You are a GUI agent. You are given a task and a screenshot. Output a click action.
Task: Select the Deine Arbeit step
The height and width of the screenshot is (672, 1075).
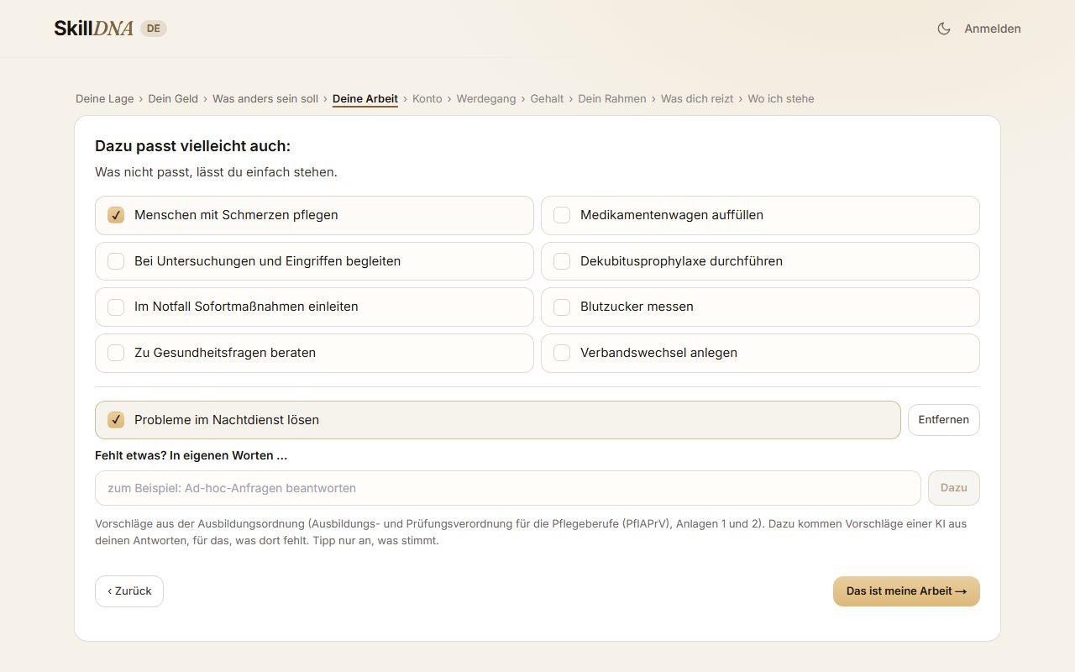click(x=365, y=99)
